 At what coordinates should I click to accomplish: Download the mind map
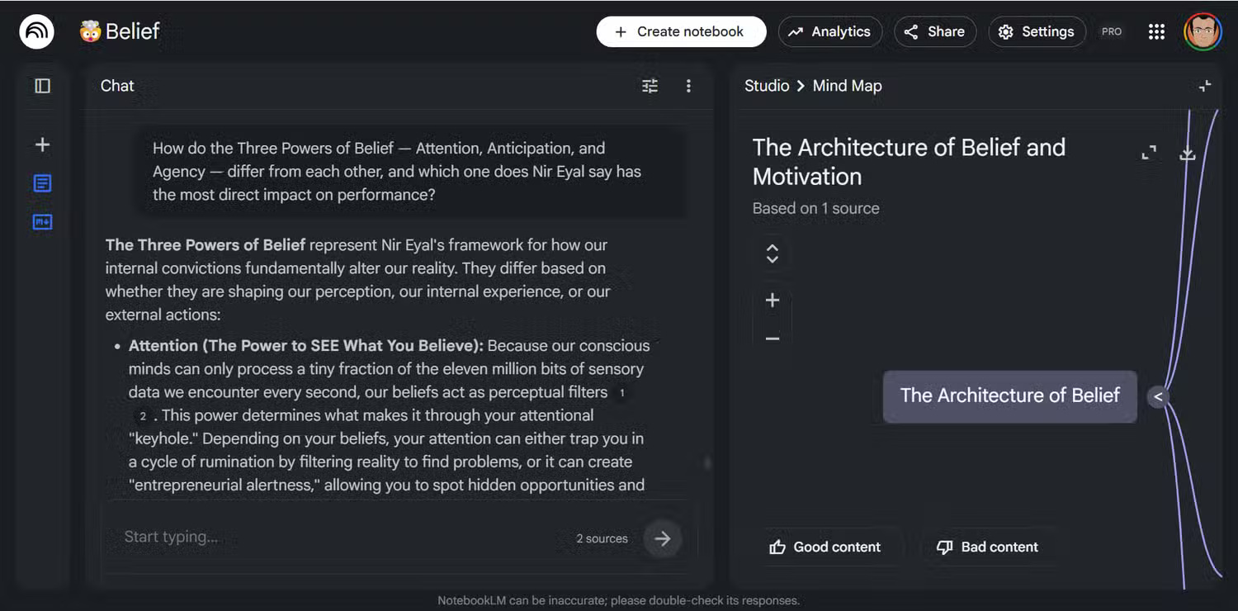click(x=1188, y=154)
